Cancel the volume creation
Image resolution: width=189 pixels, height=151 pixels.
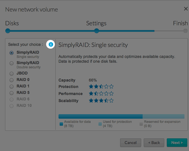tap(131, 143)
